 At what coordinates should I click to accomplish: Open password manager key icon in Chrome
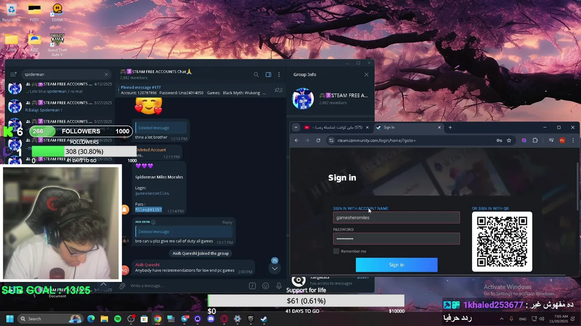click(x=499, y=140)
